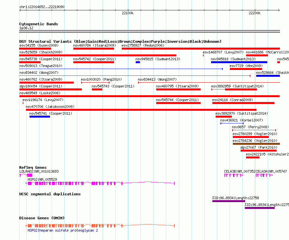Open nsv945816 (Sudmant2013) label
Viewport: 289px width, 240px height.
point(233,59)
